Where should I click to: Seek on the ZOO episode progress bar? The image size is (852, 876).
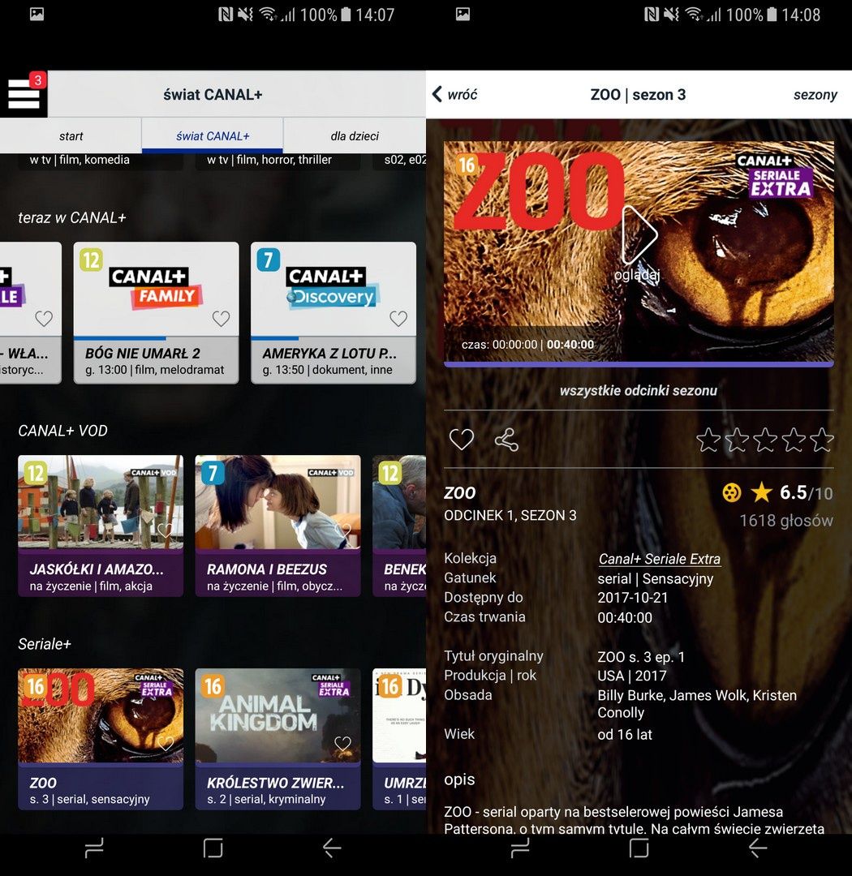(x=639, y=364)
